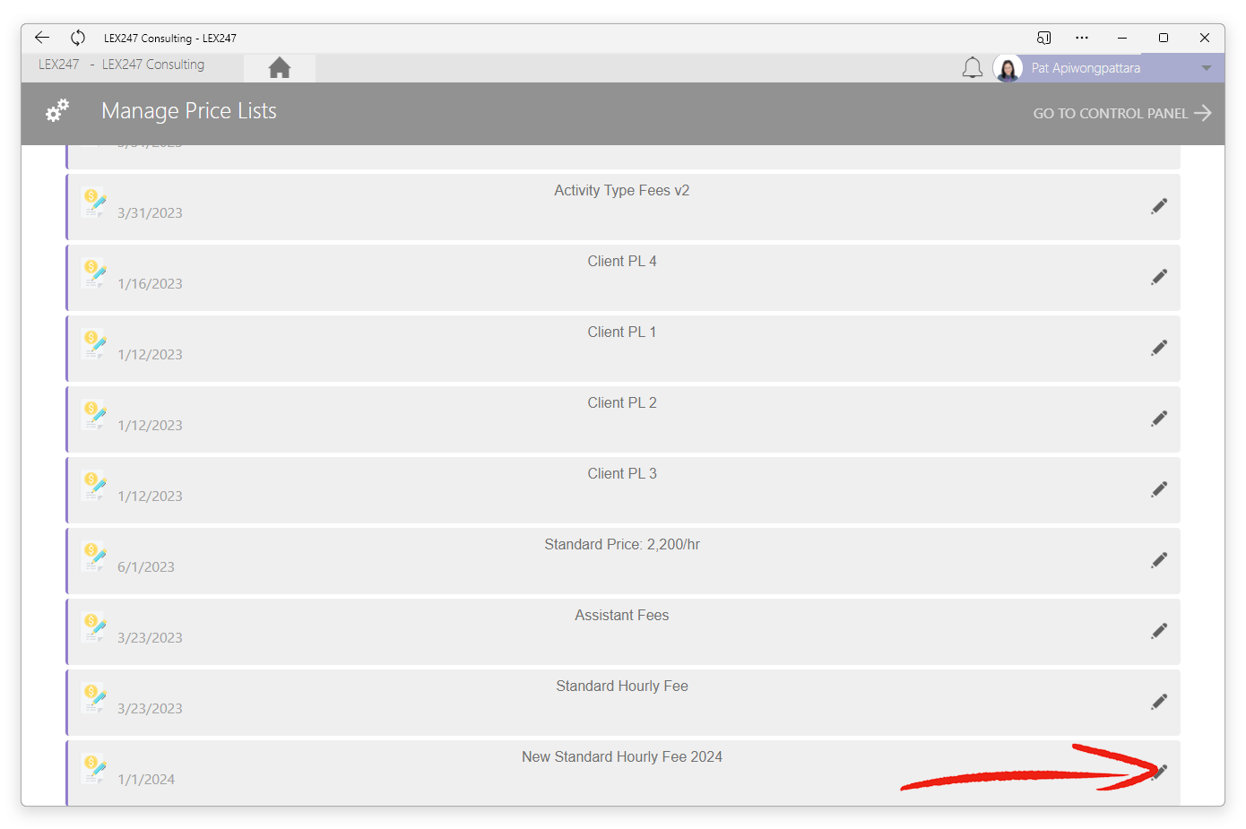Click Pat Apiwongpattara user name
The image size is (1246, 829).
tap(1086, 68)
